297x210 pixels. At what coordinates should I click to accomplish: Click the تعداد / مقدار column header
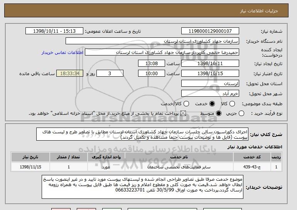68,157
